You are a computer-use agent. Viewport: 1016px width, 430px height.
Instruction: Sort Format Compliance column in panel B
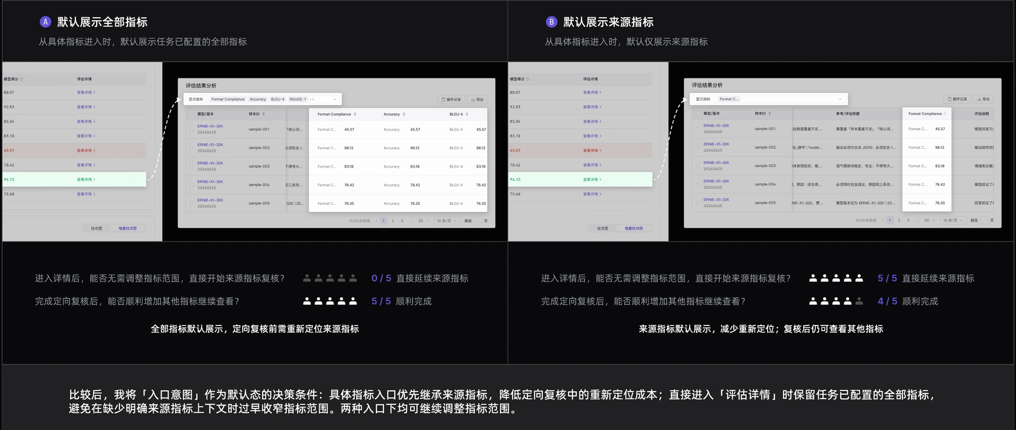(944, 114)
